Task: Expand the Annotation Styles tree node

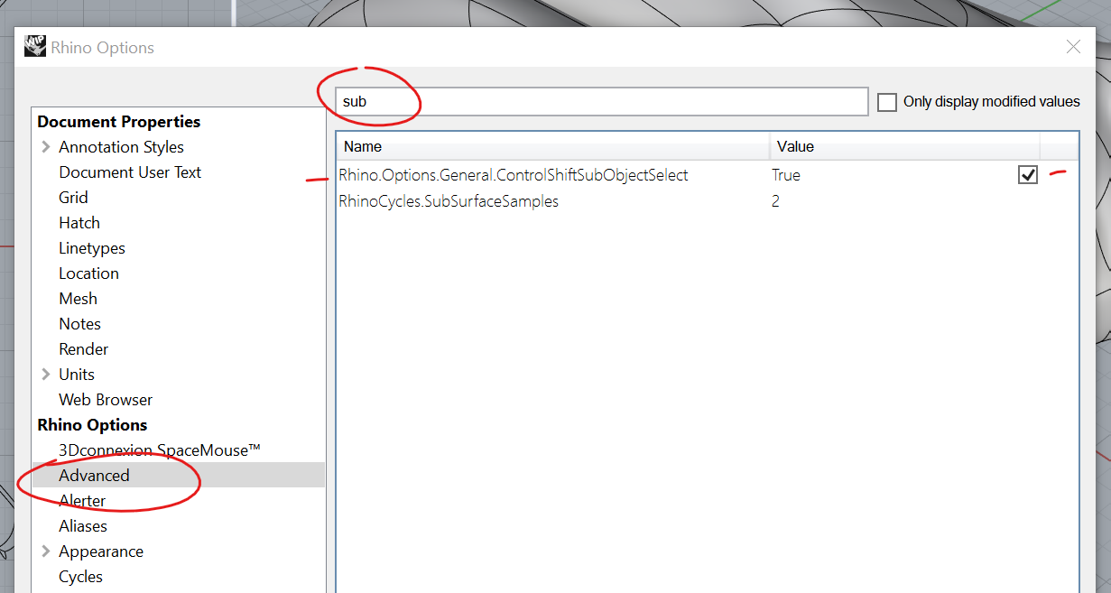Action: (46, 147)
